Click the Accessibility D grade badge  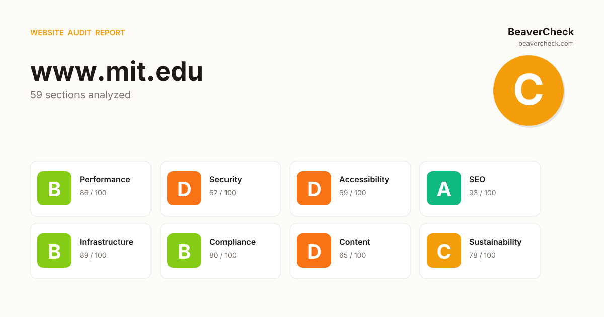click(x=314, y=188)
